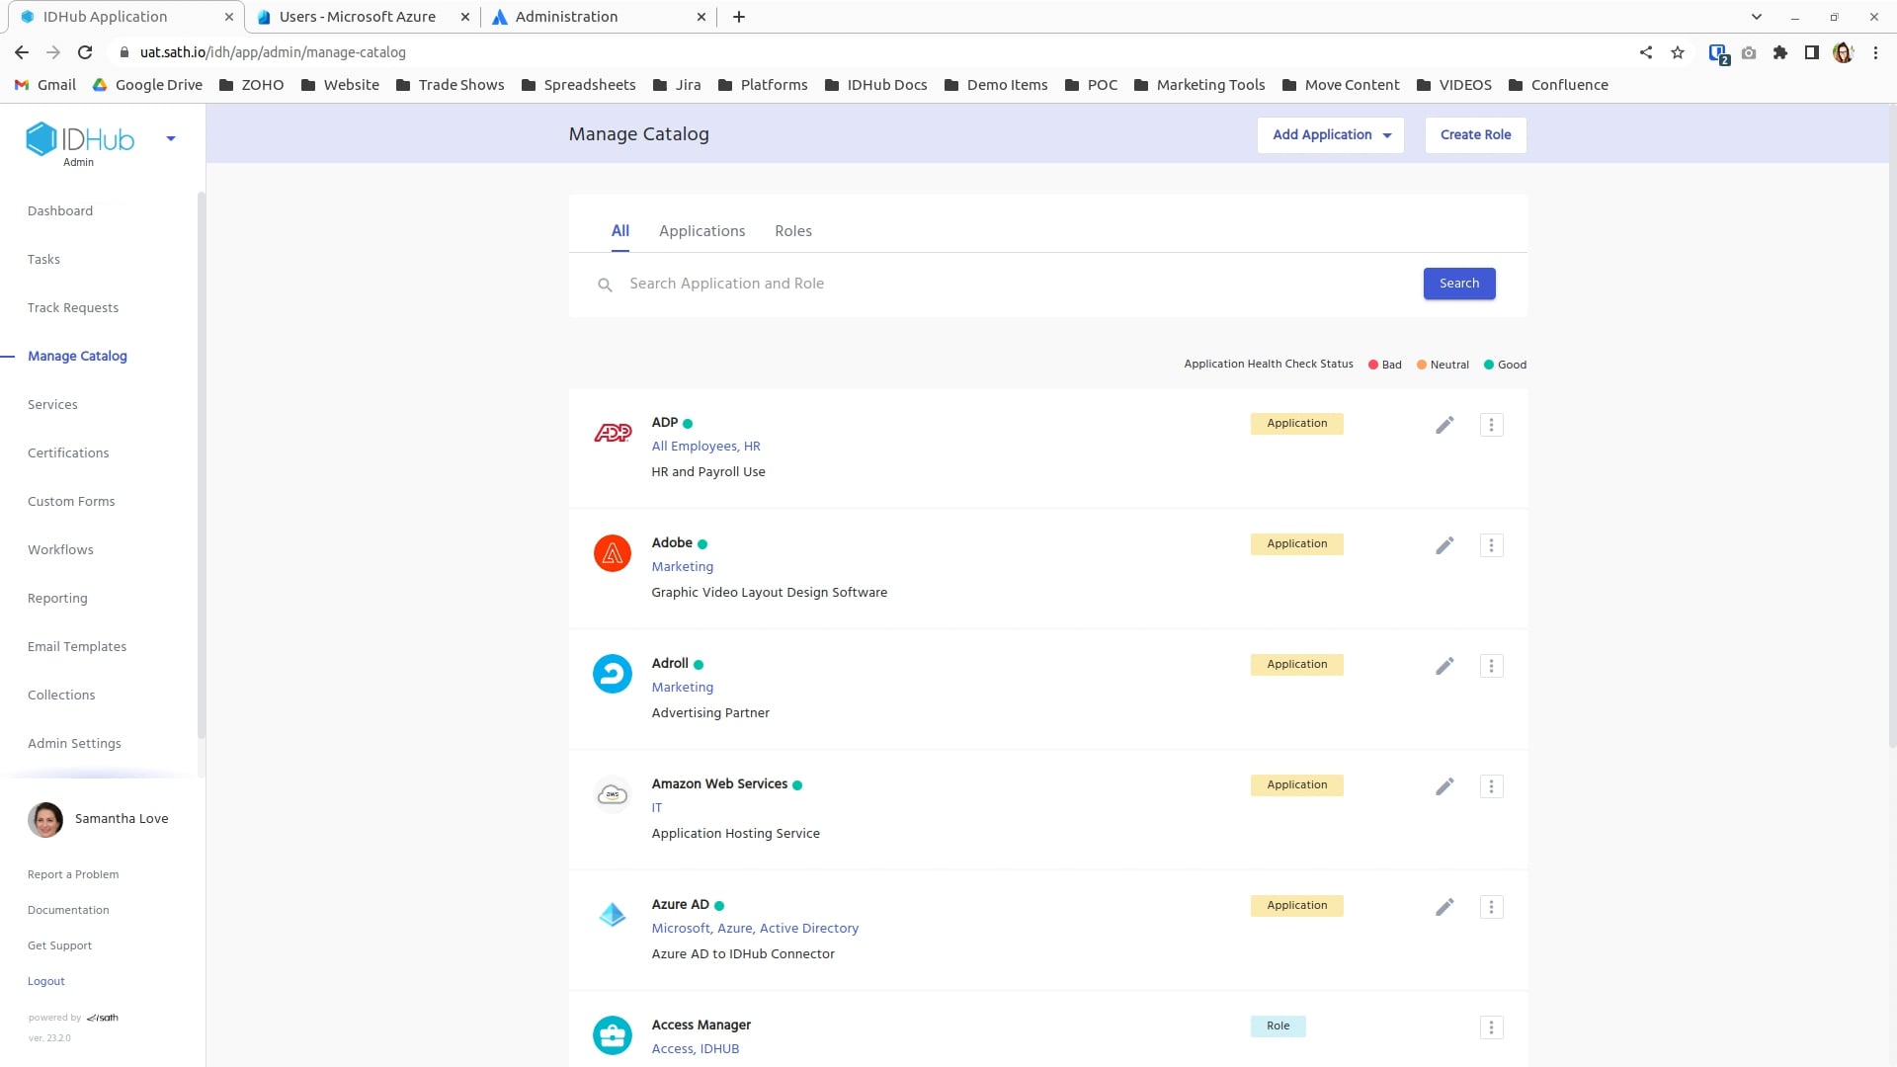This screenshot has height=1067, width=1897.
Task: Open three-dot menu for Access Manager role
Action: click(x=1491, y=1027)
